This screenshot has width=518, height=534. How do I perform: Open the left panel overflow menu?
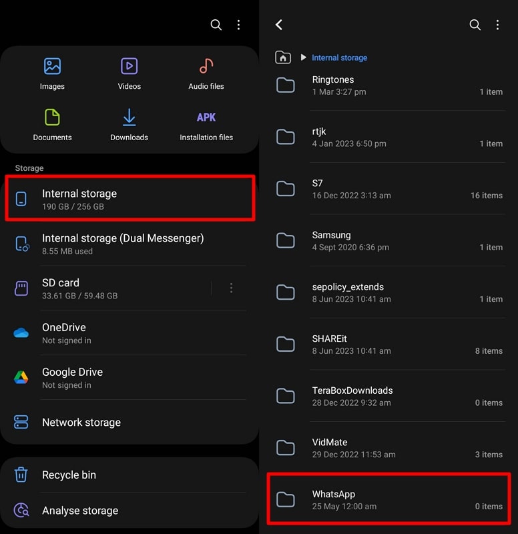pyautogui.click(x=238, y=25)
